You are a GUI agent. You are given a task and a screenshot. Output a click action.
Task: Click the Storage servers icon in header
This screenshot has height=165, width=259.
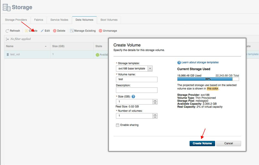tap(7, 7)
